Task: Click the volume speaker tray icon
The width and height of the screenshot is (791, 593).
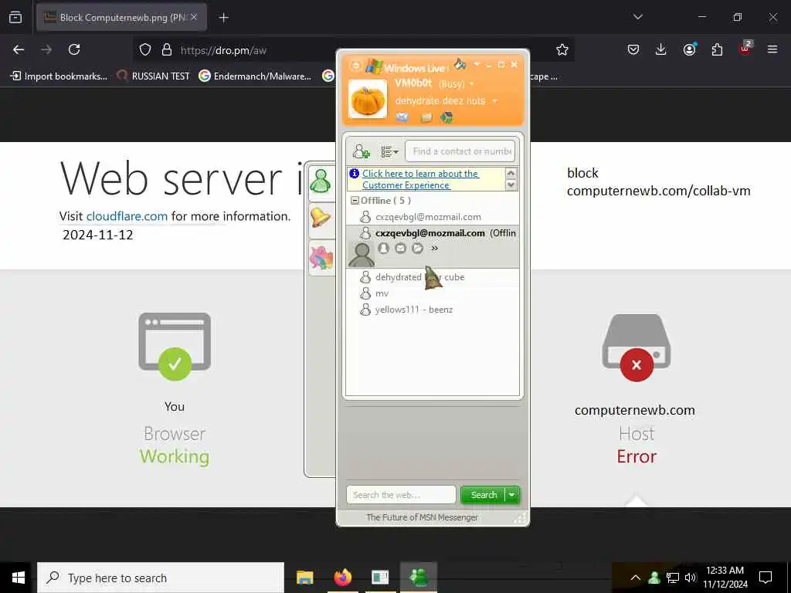Action: click(x=690, y=578)
